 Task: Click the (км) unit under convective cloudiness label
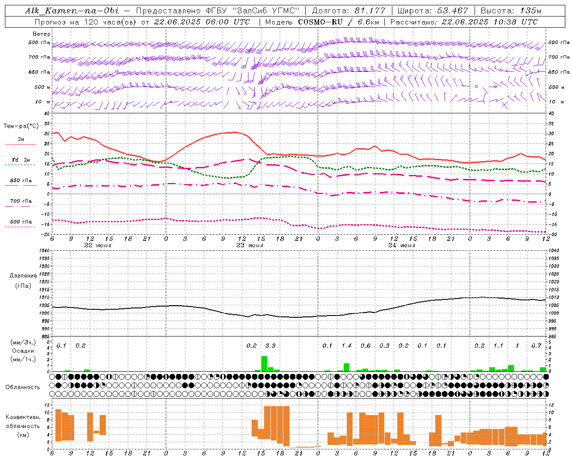(x=23, y=435)
